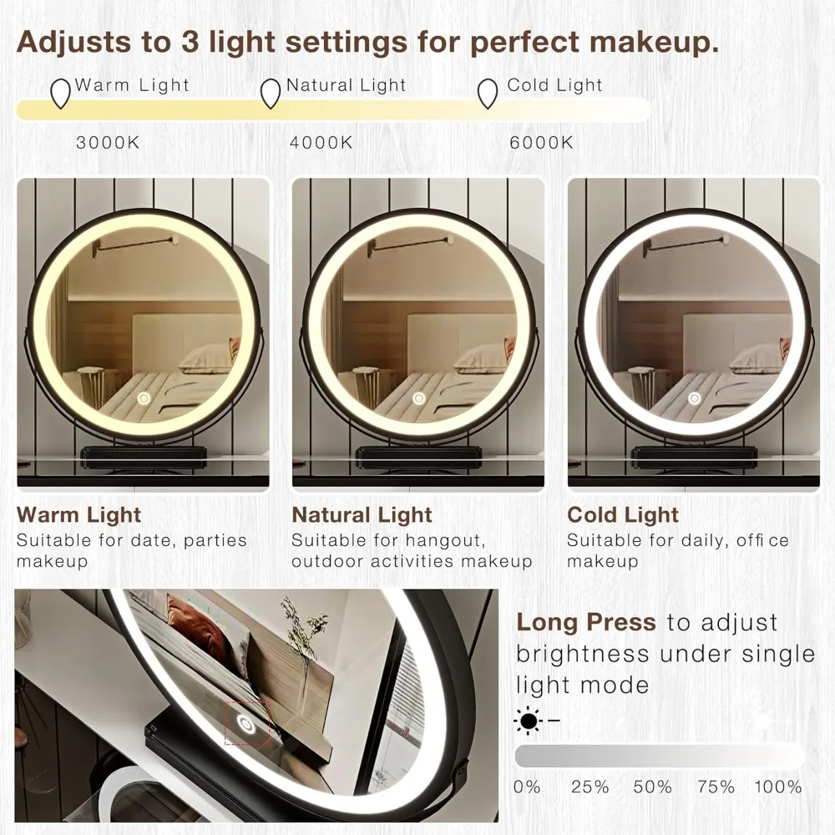Select the Natural Light mirror image

418,334
